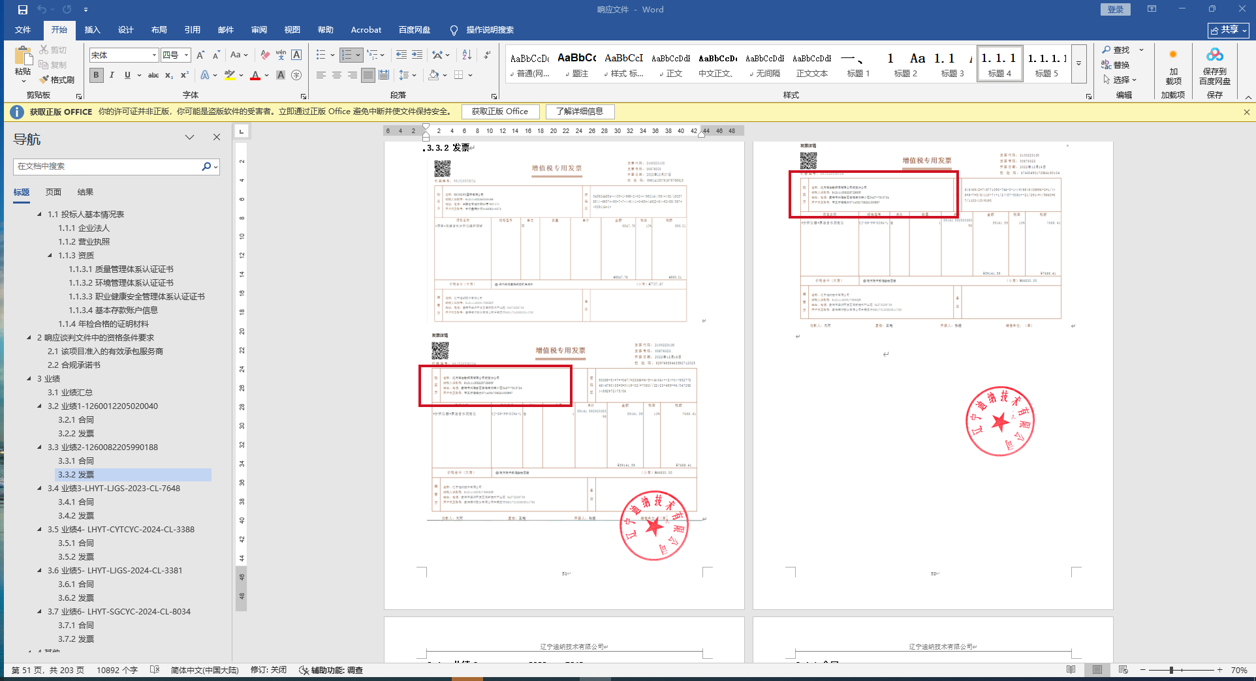This screenshot has height=681, width=1256.
Task: Click the 了解详细信息 button
Action: (x=580, y=112)
